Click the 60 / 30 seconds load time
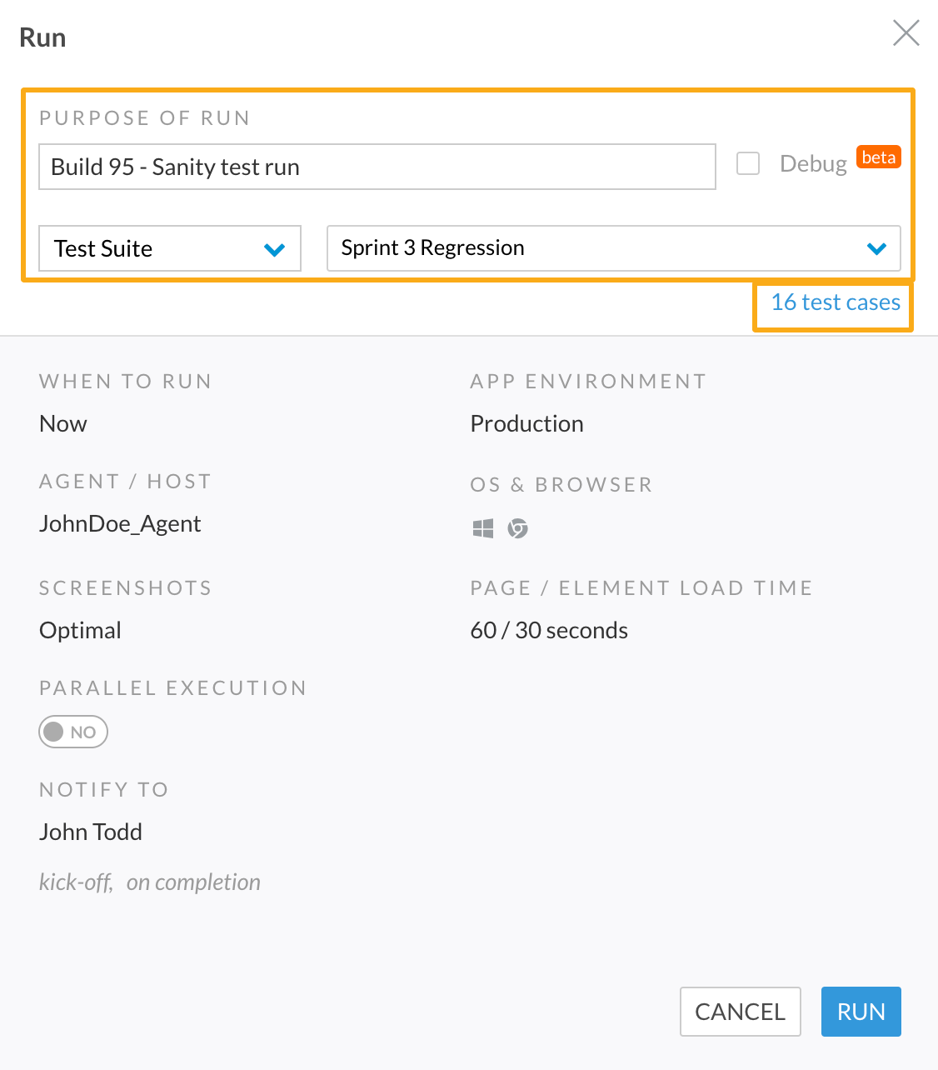This screenshot has height=1070, width=938. [x=549, y=630]
